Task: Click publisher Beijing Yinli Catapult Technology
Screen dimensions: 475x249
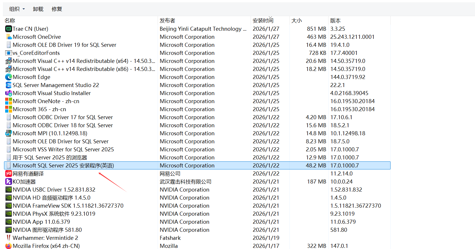Action: pyautogui.click(x=203, y=29)
